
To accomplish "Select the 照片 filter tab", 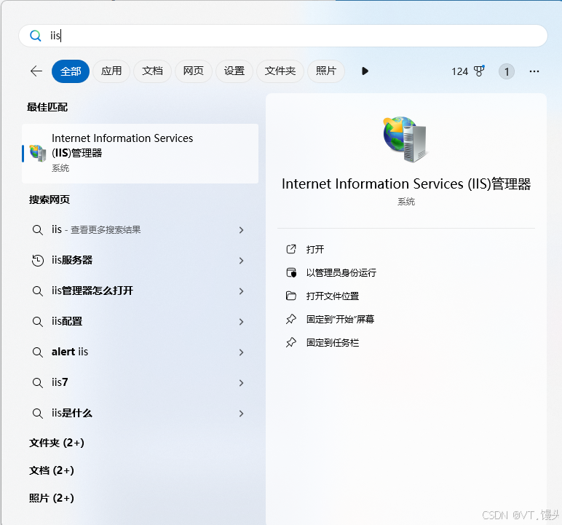I will (x=326, y=71).
